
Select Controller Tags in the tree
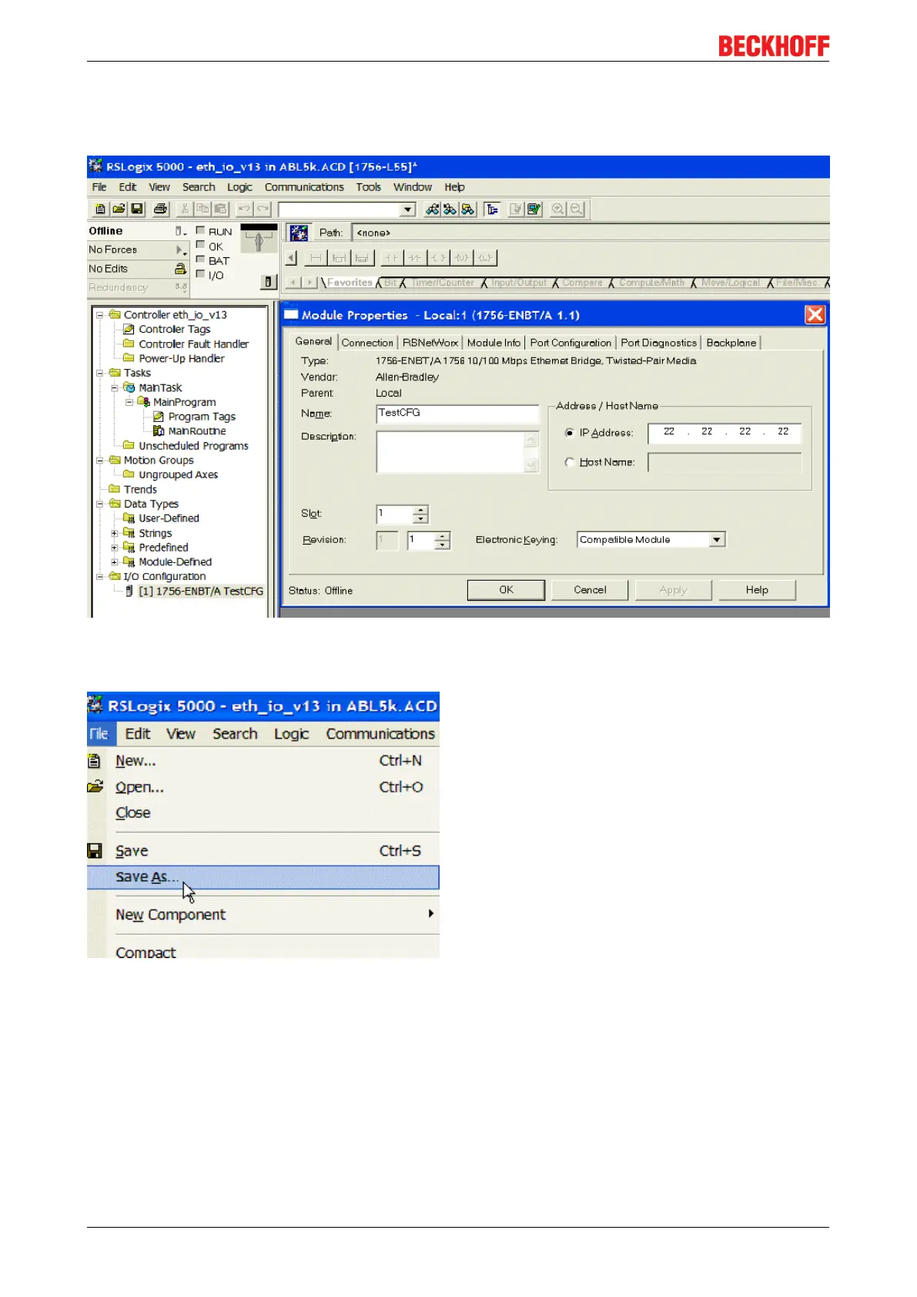click(174, 330)
